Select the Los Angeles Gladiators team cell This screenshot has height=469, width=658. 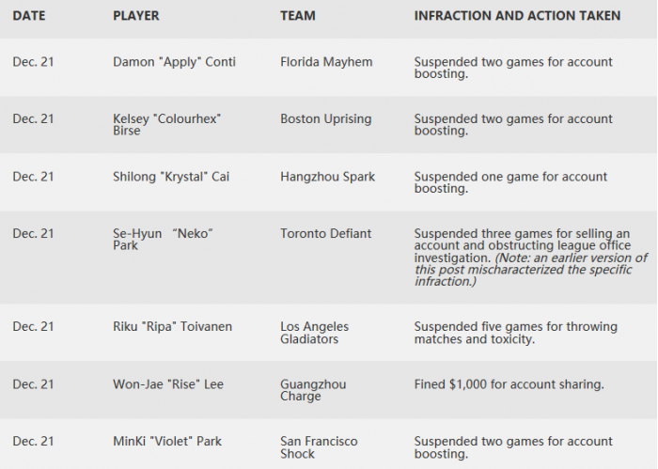(314, 333)
